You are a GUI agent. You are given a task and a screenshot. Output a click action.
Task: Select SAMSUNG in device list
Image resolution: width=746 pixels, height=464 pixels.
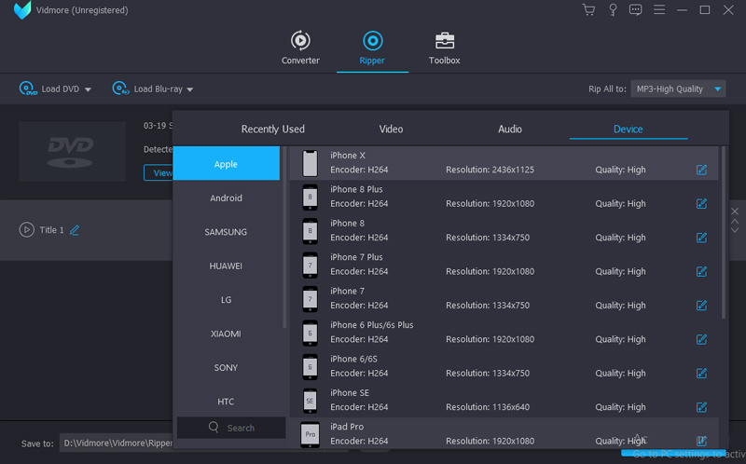pyautogui.click(x=226, y=232)
